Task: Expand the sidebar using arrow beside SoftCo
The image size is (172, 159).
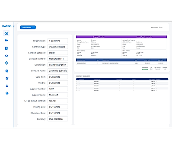Action: click(x=14, y=26)
